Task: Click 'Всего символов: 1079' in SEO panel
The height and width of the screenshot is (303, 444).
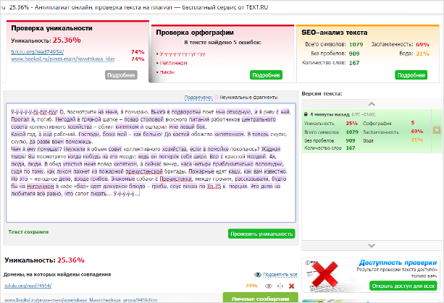Action: coord(334,44)
